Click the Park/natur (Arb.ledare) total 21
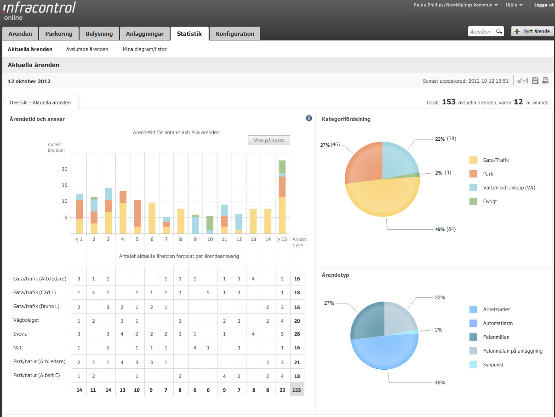The image size is (555, 417). click(x=297, y=362)
